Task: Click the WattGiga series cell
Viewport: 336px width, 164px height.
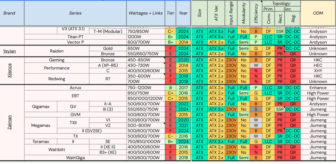Action: coord(75,158)
